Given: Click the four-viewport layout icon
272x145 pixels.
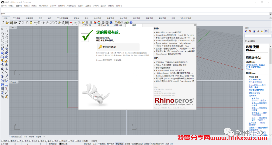Looking at the screenshot, I should (x=67, y=23).
